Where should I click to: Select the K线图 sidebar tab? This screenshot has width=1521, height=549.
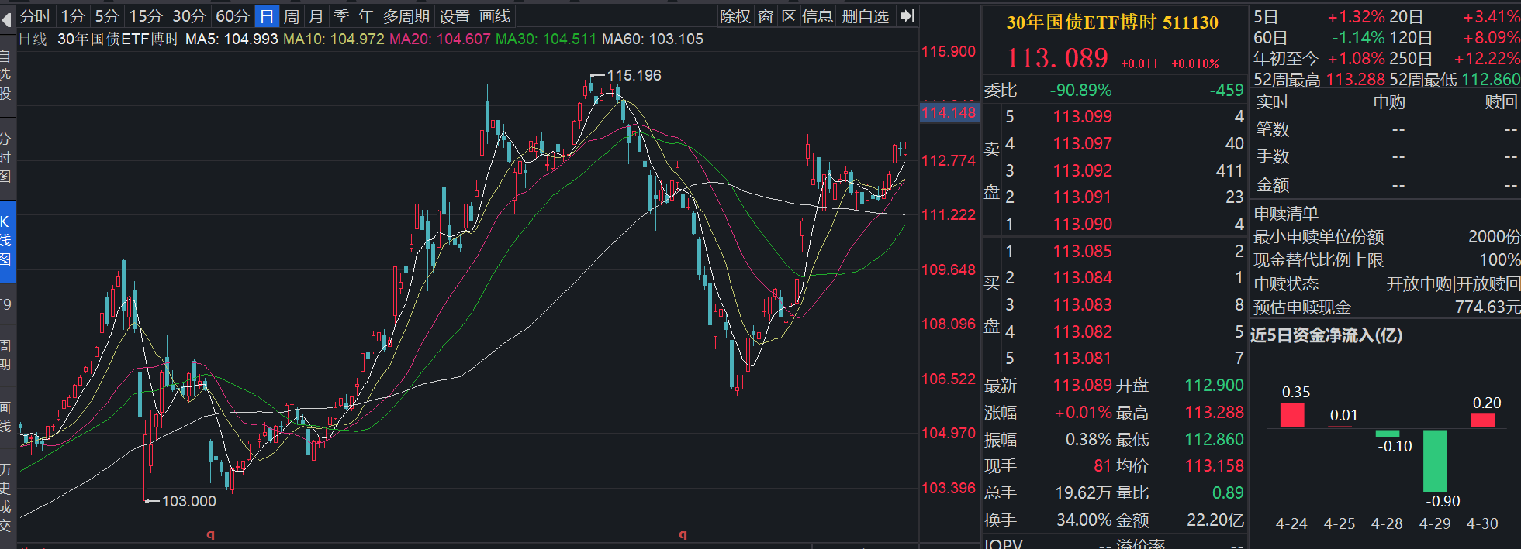click(x=6, y=241)
